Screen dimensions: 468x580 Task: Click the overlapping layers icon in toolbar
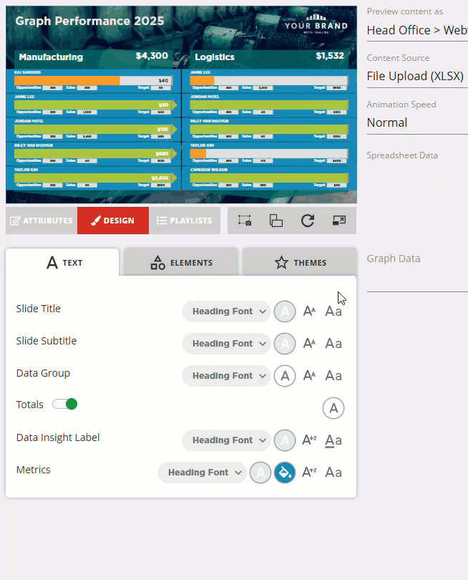[276, 221]
